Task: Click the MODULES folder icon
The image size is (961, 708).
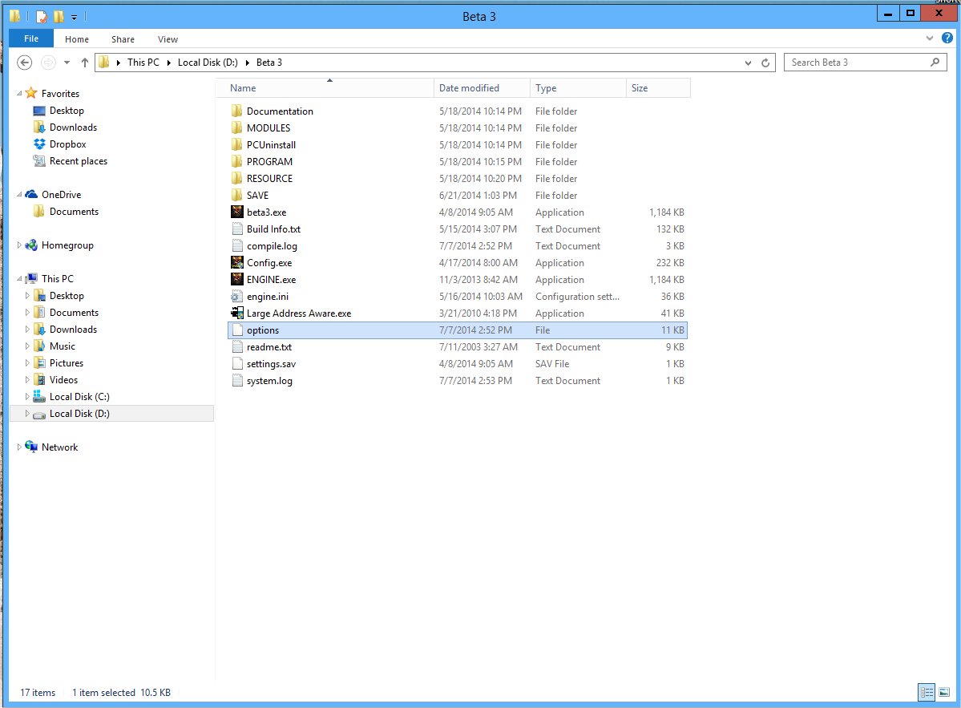Action: tap(236, 127)
